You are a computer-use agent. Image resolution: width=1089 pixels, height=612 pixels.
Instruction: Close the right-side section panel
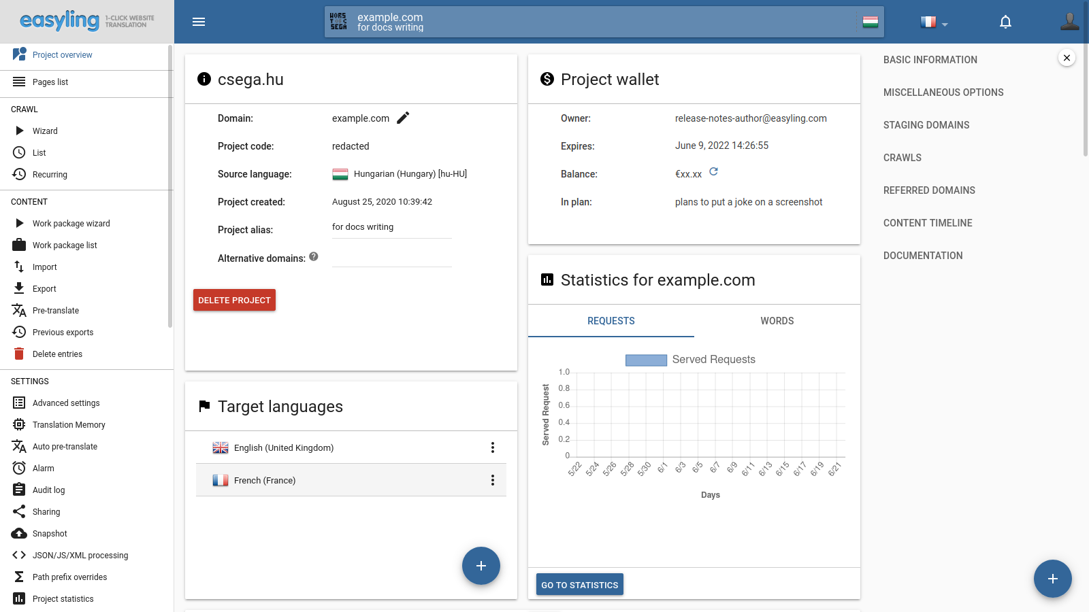click(1067, 58)
